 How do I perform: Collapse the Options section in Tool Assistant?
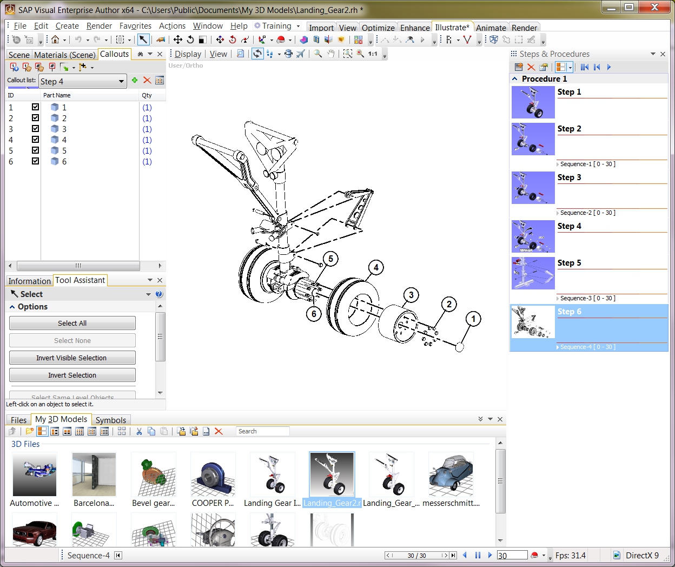[12, 307]
